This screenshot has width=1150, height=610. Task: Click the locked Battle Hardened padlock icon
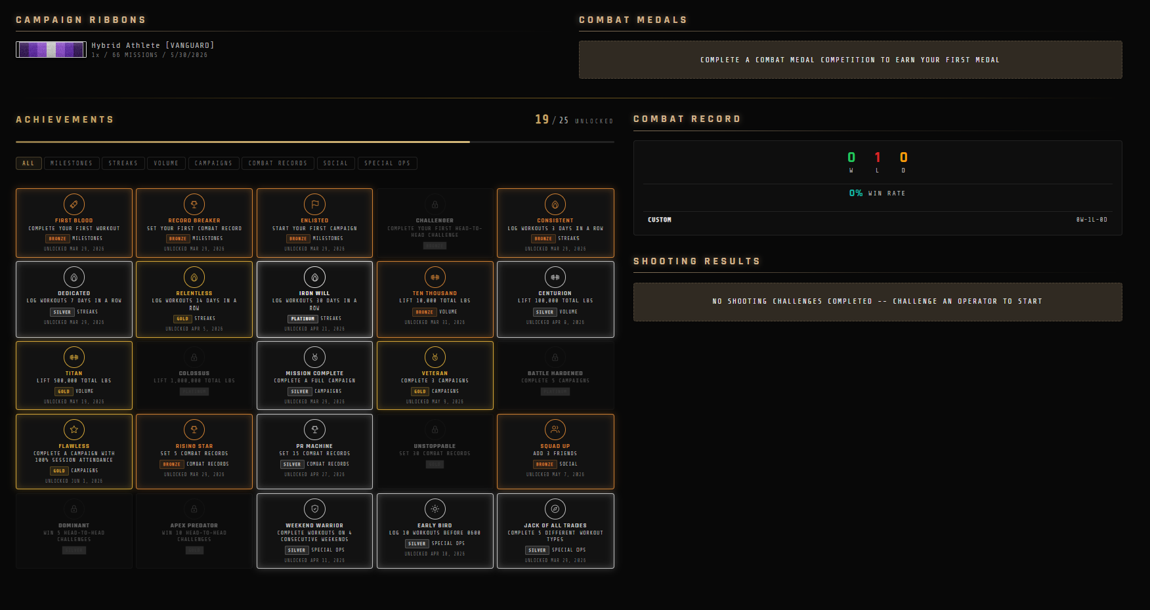pyautogui.click(x=555, y=357)
